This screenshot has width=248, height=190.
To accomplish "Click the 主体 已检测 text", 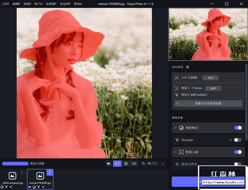I will click(x=190, y=78).
